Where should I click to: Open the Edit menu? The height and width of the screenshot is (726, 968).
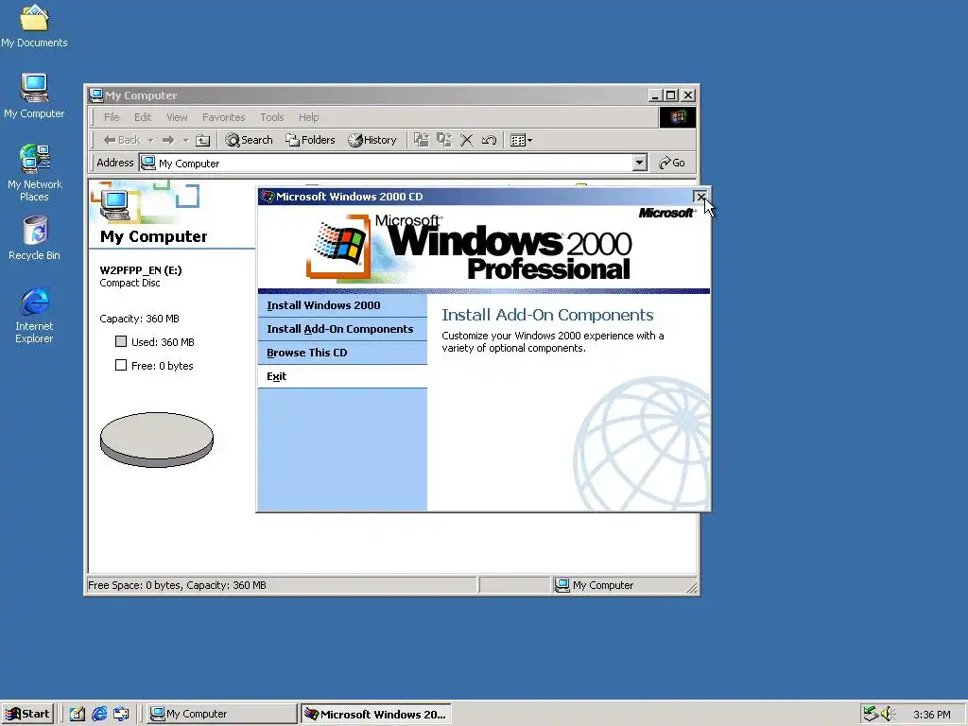pos(143,117)
